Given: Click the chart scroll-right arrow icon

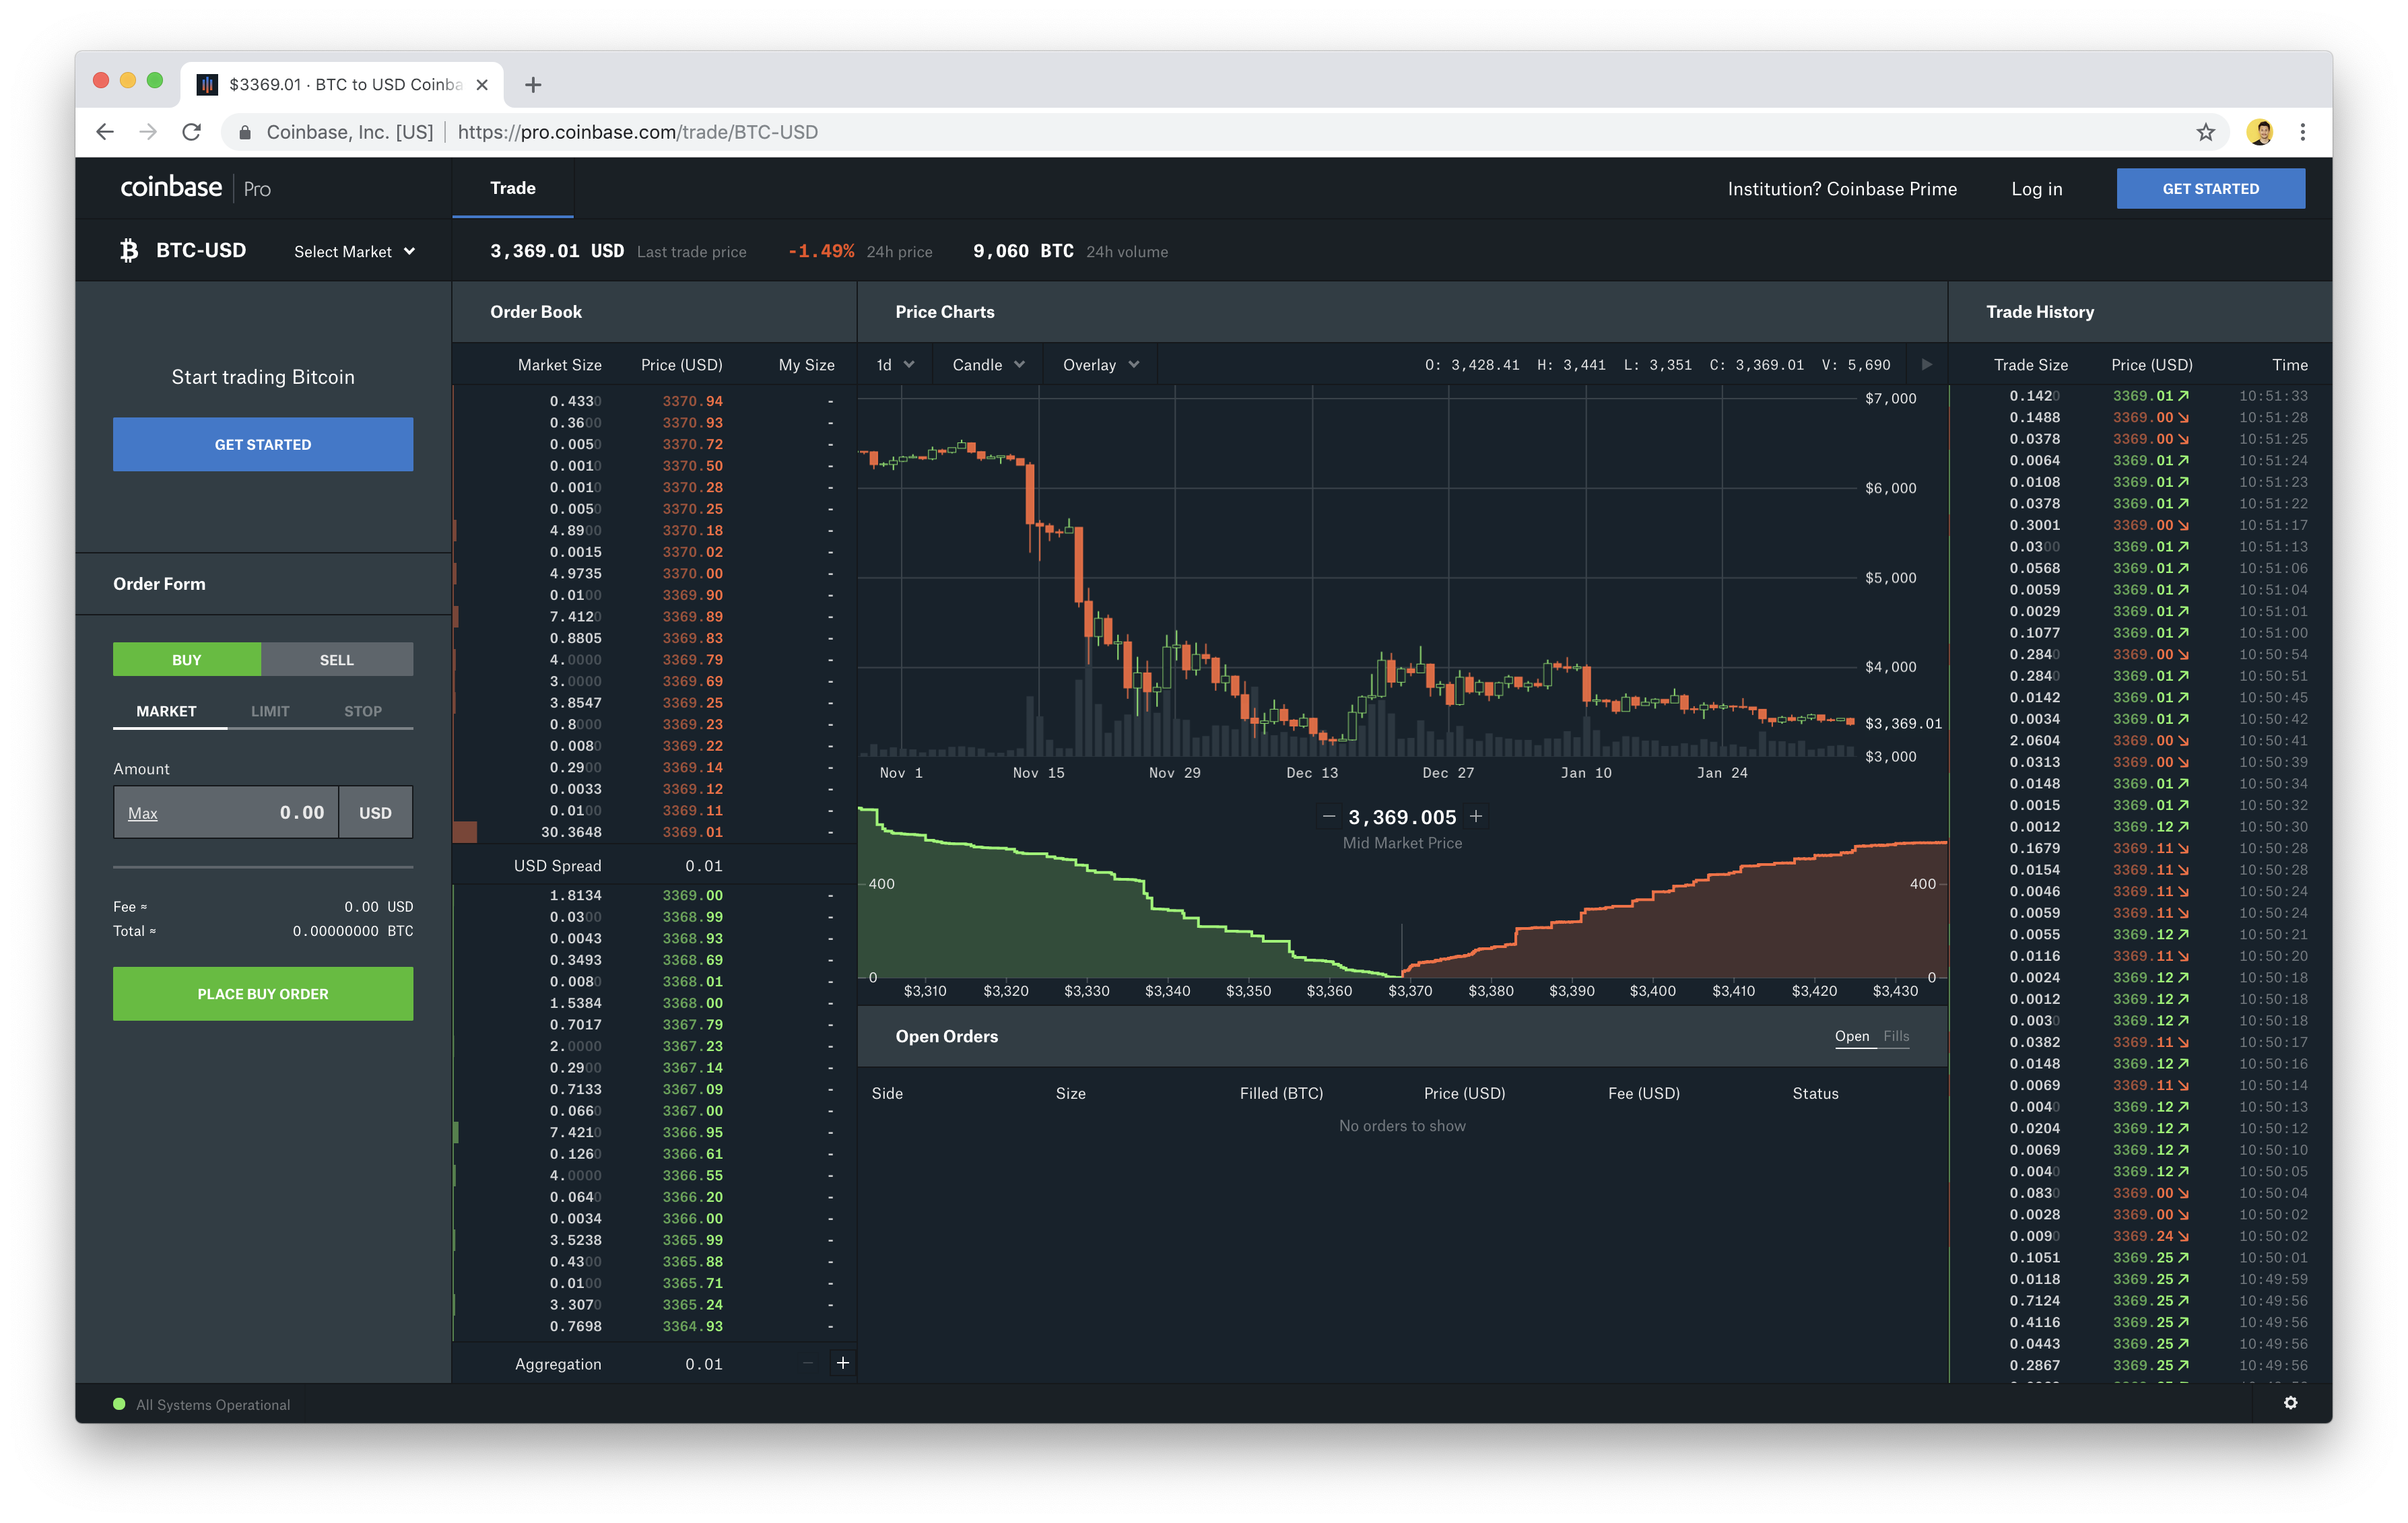Looking at the screenshot, I should tap(1927, 364).
